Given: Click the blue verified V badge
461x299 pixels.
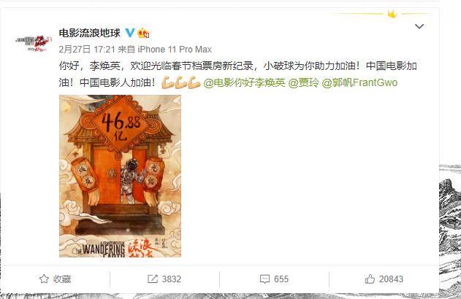Looking at the screenshot, I should coord(129,33).
